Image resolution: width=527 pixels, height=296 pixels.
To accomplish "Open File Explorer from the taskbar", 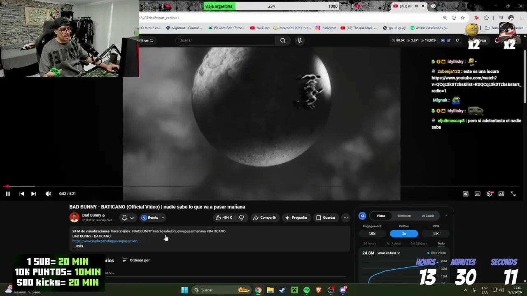I will click(270, 290).
